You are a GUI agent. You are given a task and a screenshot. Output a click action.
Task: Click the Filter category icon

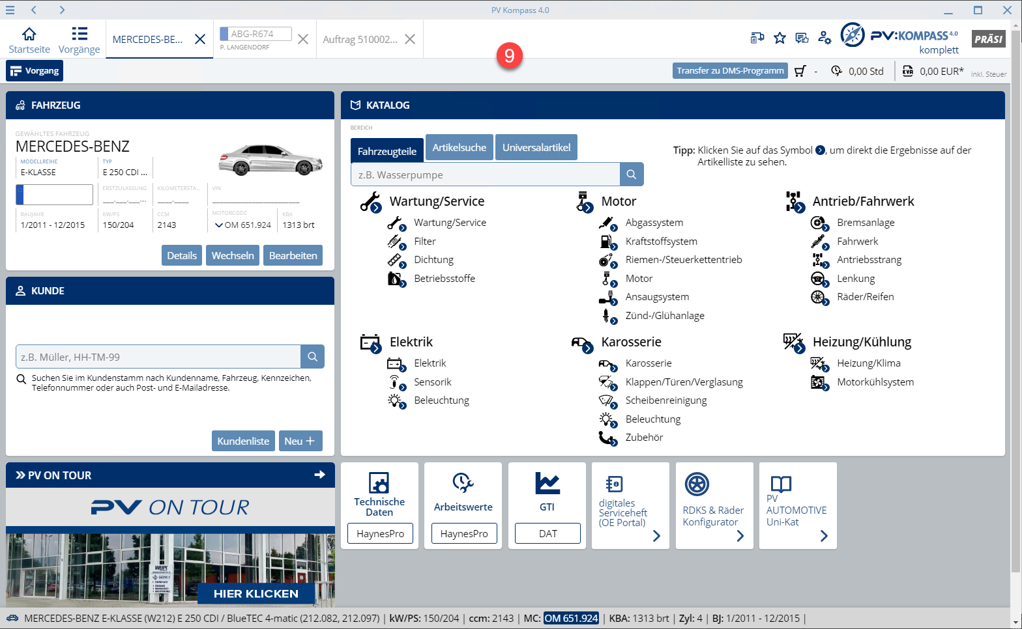pyautogui.click(x=396, y=242)
